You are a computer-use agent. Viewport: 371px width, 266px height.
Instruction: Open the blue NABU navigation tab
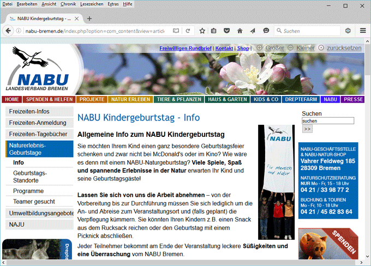click(x=330, y=99)
